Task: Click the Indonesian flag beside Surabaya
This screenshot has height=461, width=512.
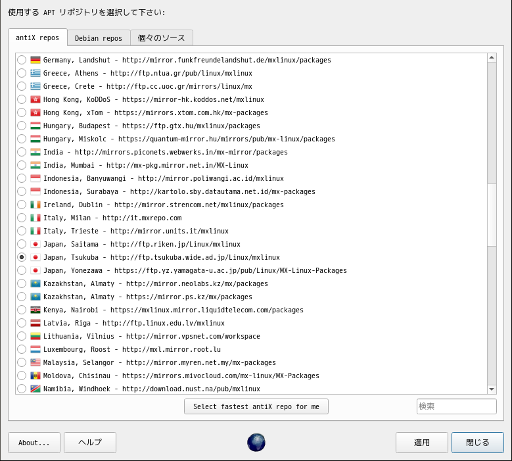Action: pos(35,191)
